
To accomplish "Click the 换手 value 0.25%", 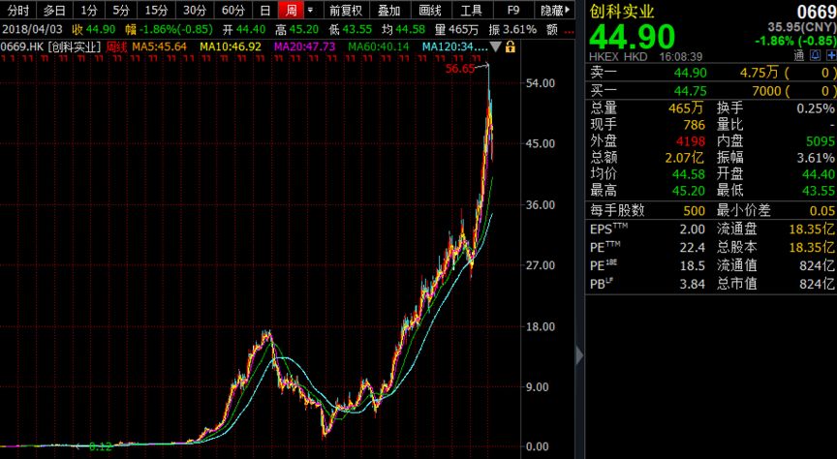I will tap(815, 108).
